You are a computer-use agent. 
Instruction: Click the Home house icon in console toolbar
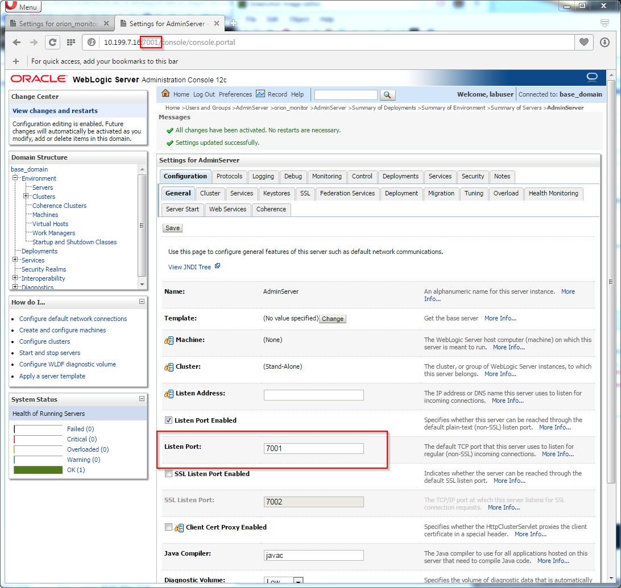pos(165,93)
